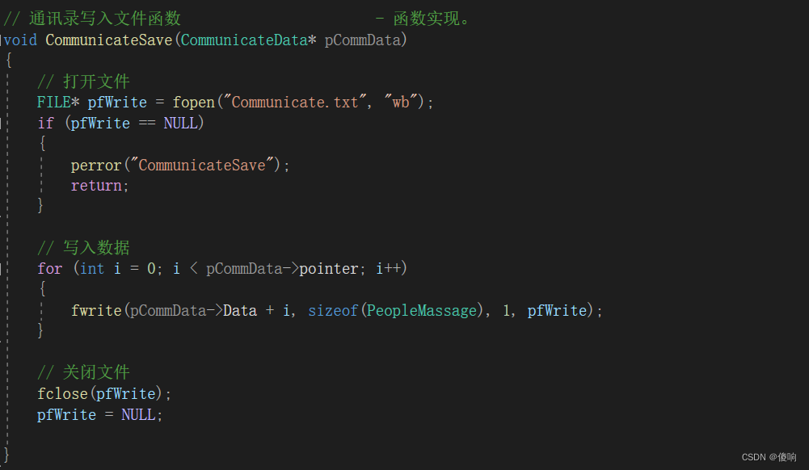The image size is (809, 470).
Task: Click the sizeof operator keyword
Action: point(332,310)
